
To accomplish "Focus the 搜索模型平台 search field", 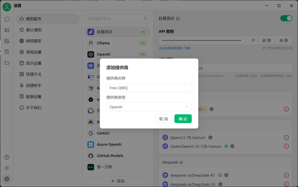I will coord(118,19).
